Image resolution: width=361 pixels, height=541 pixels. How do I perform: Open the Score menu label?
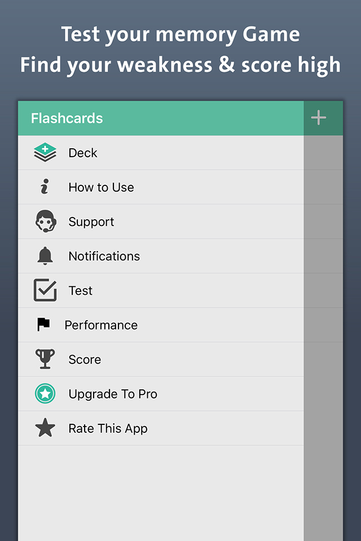[x=85, y=359]
